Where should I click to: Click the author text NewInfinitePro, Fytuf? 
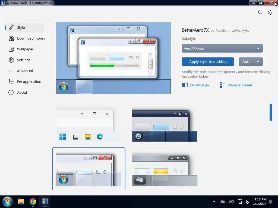pyautogui.click(x=233, y=31)
